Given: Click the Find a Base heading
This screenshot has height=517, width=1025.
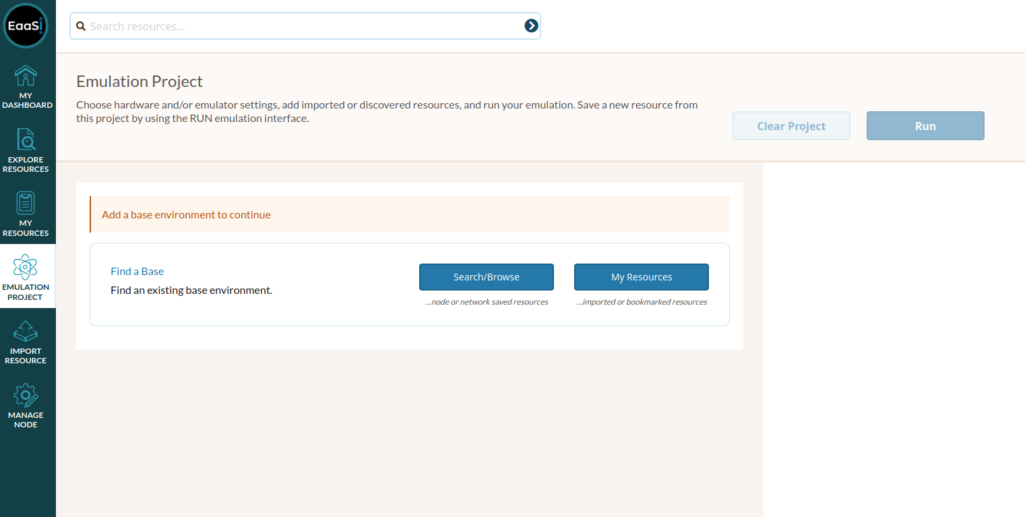Looking at the screenshot, I should (137, 271).
